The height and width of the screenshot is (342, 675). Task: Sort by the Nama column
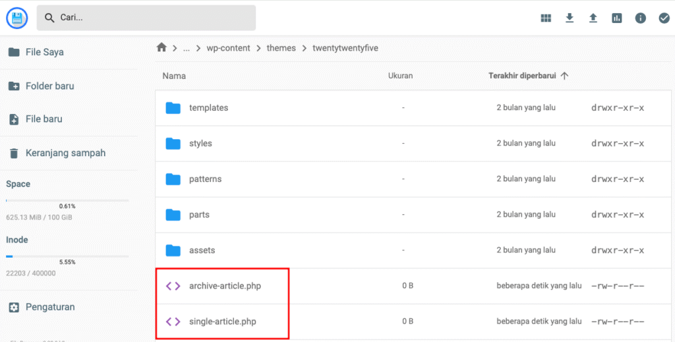point(174,76)
